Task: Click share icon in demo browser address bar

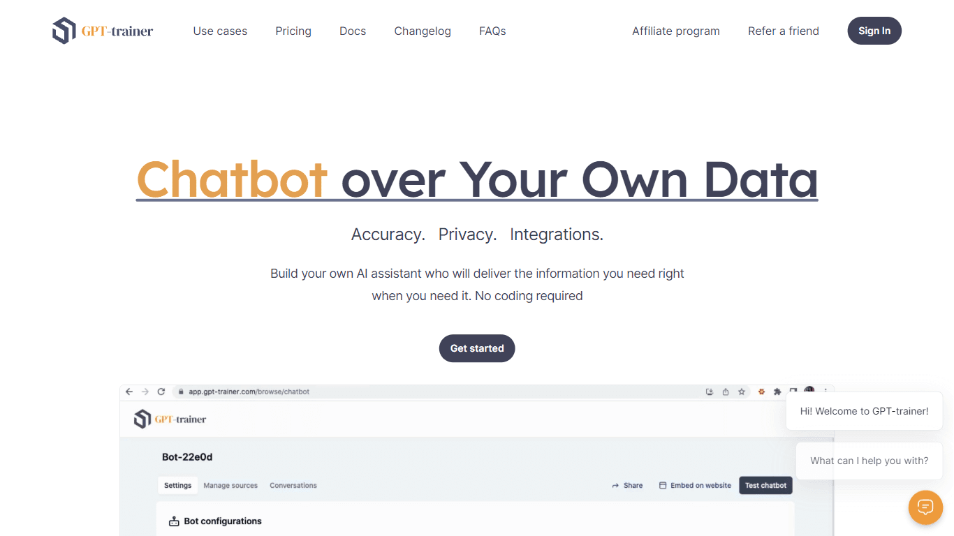Action: pos(726,392)
